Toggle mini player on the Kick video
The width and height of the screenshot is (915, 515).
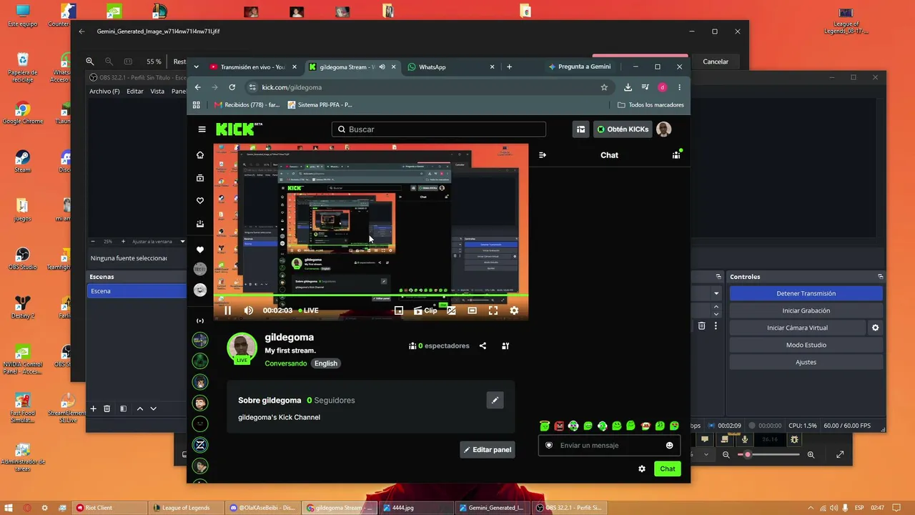[x=399, y=310]
